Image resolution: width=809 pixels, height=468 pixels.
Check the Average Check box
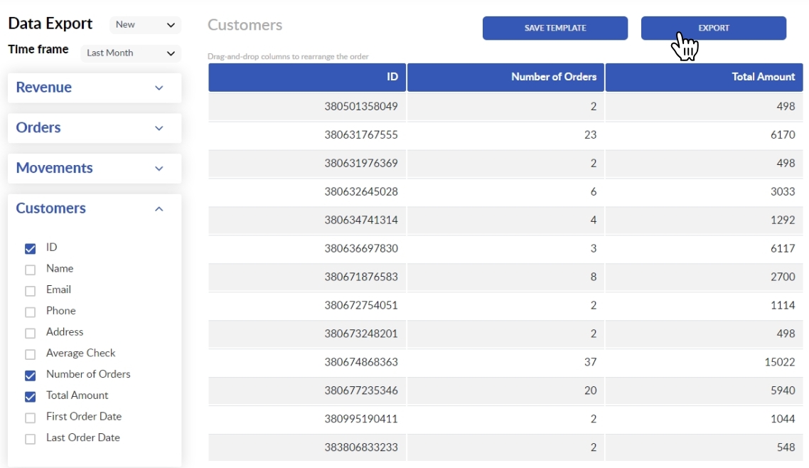click(31, 354)
